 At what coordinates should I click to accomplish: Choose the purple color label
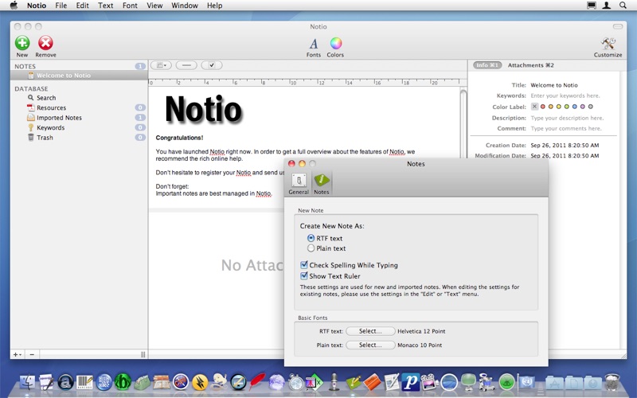[x=583, y=107]
